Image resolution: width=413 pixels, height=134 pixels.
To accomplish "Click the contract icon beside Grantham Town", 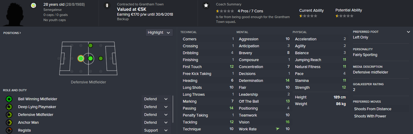I will click(107, 5).
